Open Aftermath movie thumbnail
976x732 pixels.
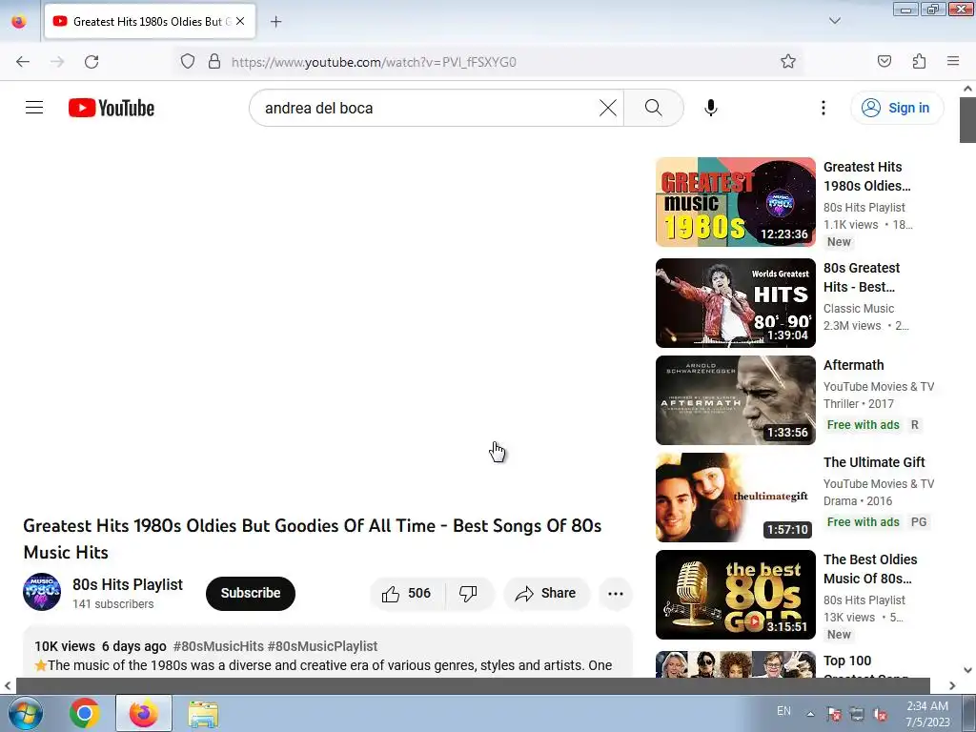[735, 400]
